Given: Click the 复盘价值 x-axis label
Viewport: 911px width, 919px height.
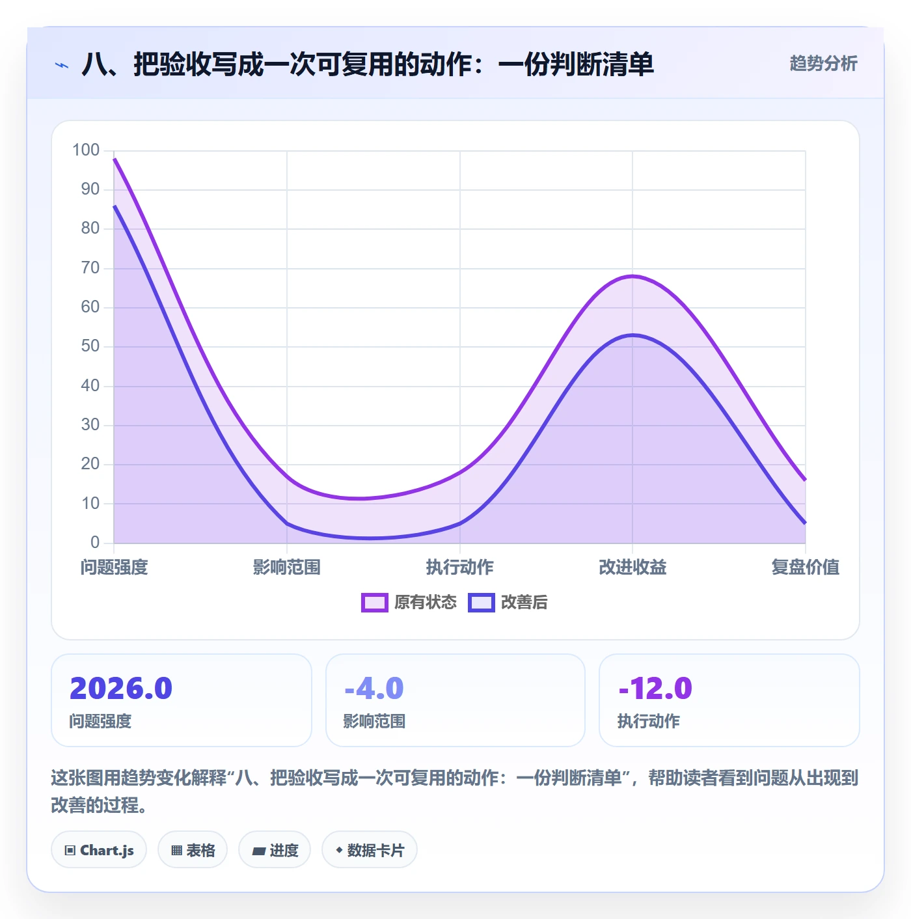Looking at the screenshot, I should 806,568.
